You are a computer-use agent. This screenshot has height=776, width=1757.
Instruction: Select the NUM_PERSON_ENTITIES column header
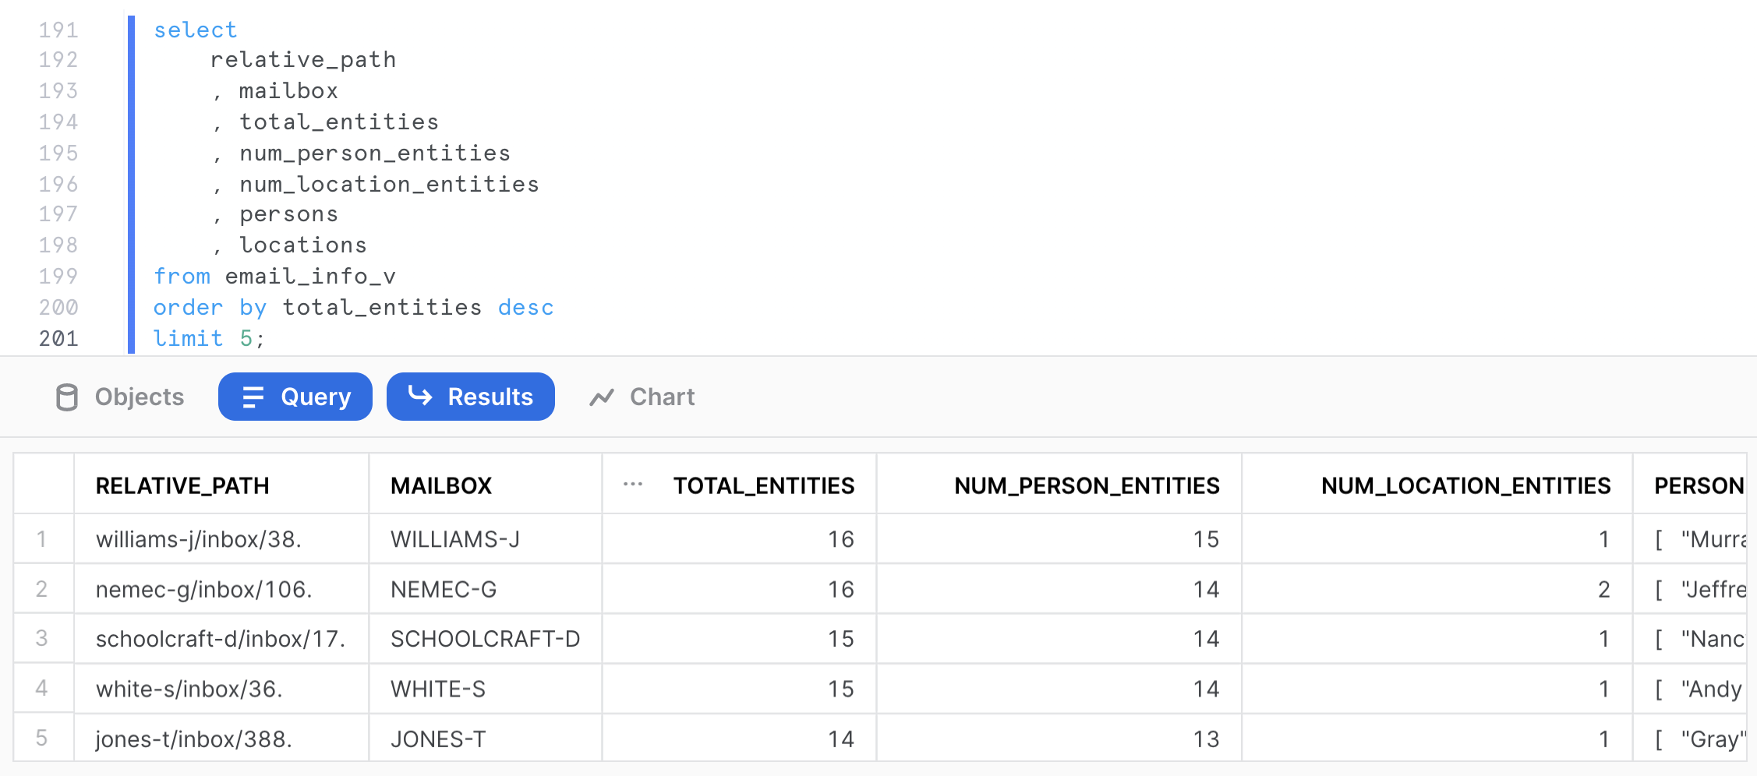tap(1086, 485)
